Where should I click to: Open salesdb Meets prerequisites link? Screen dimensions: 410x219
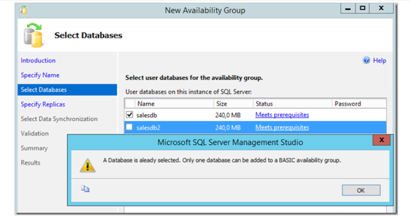(282, 115)
